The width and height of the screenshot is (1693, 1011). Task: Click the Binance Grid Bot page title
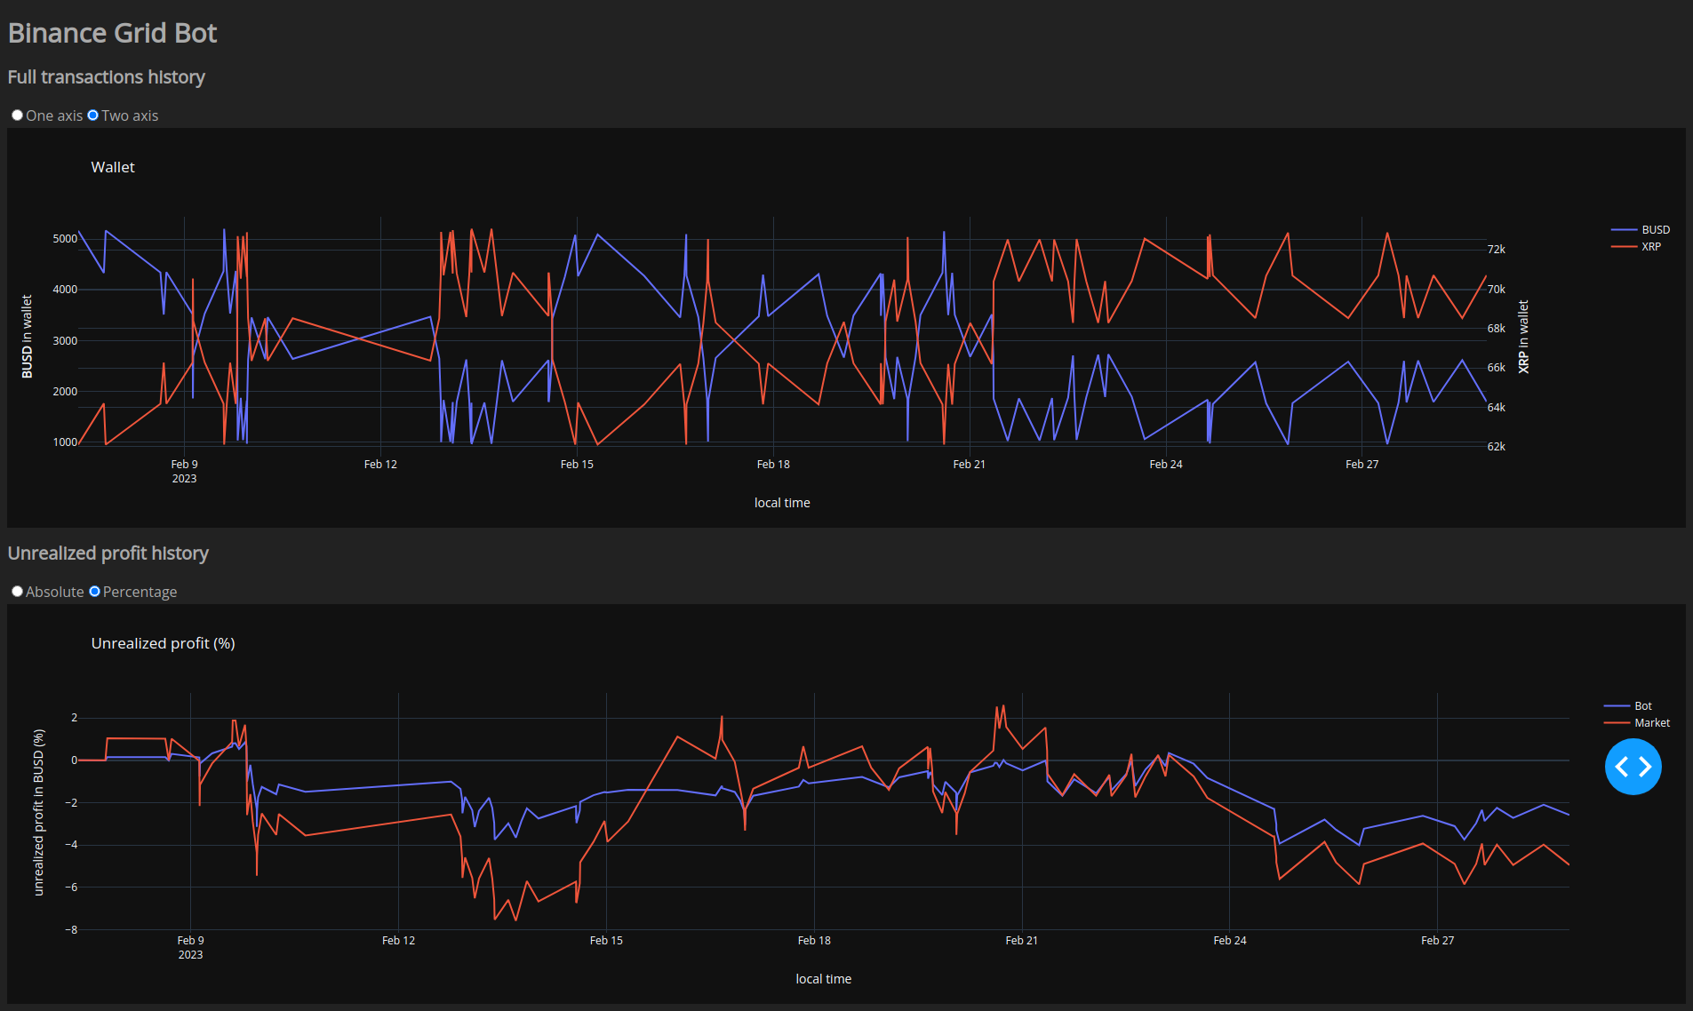click(112, 33)
